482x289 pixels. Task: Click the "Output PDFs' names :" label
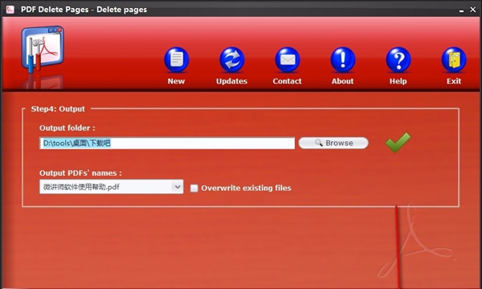(x=80, y=173)
